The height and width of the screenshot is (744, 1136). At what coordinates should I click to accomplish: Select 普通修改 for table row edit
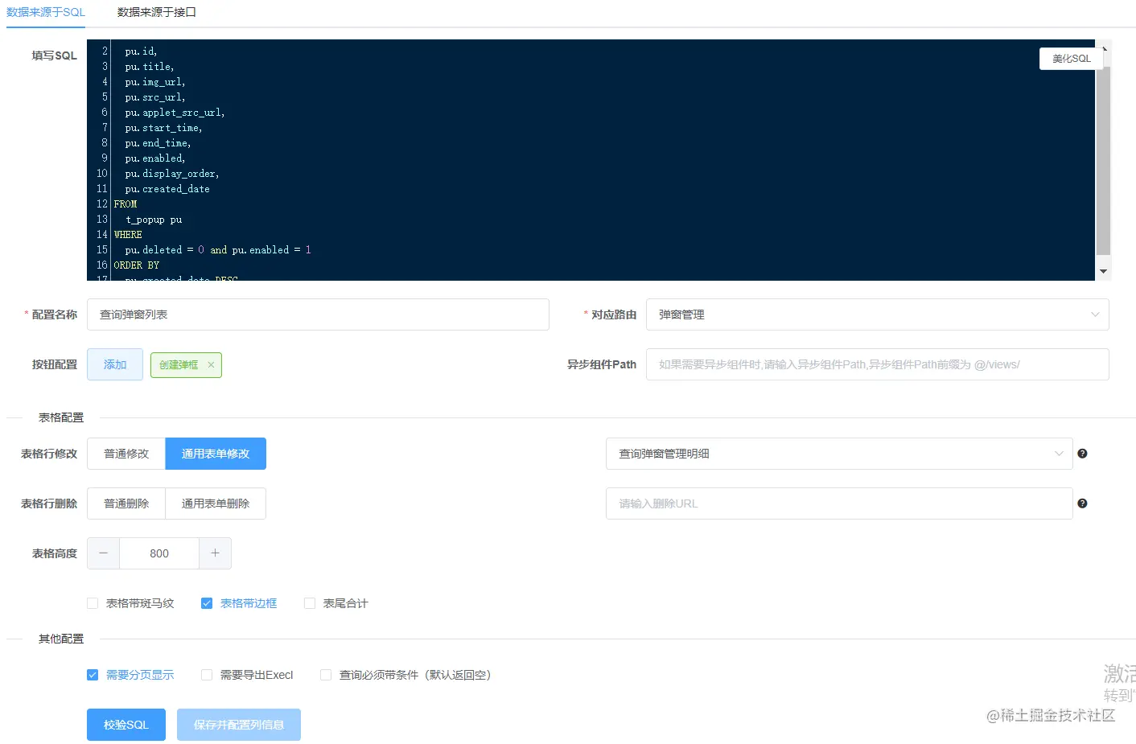[126, 454]
